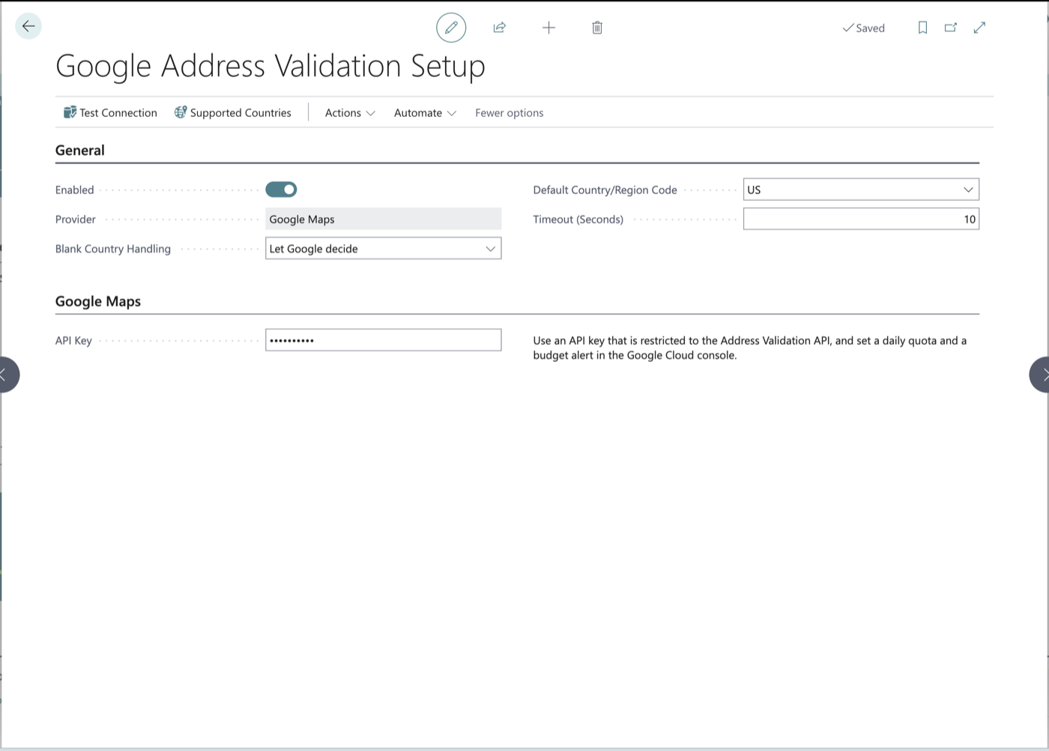Open page in new window icon

951,28
